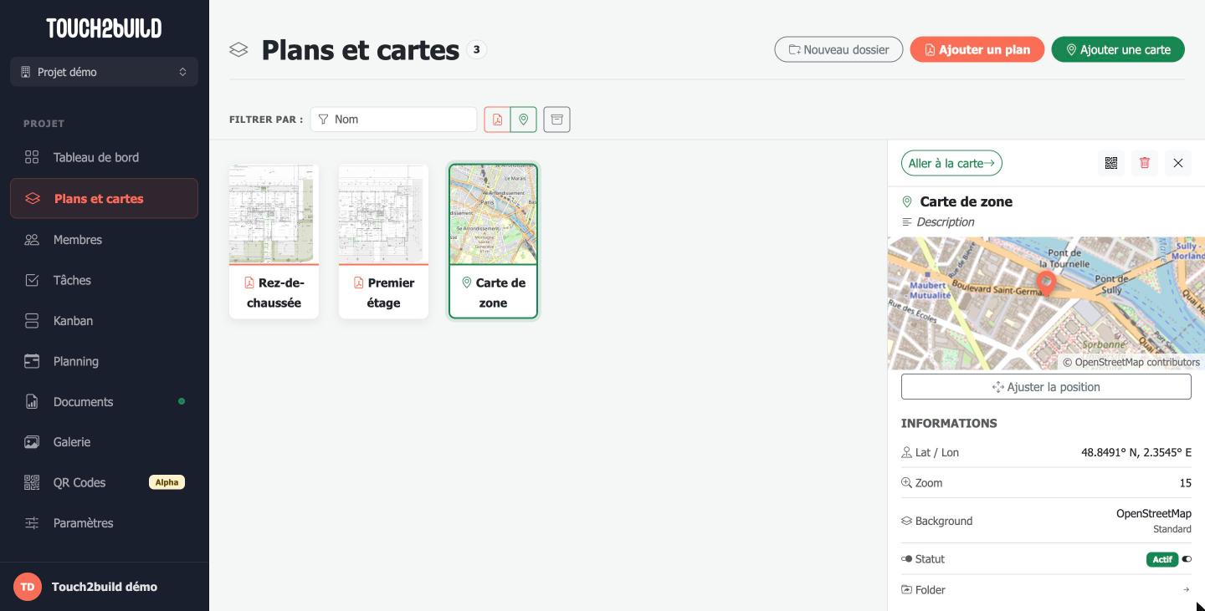Click the OpenStreetMap contributors attribution

coord(1131,363)
